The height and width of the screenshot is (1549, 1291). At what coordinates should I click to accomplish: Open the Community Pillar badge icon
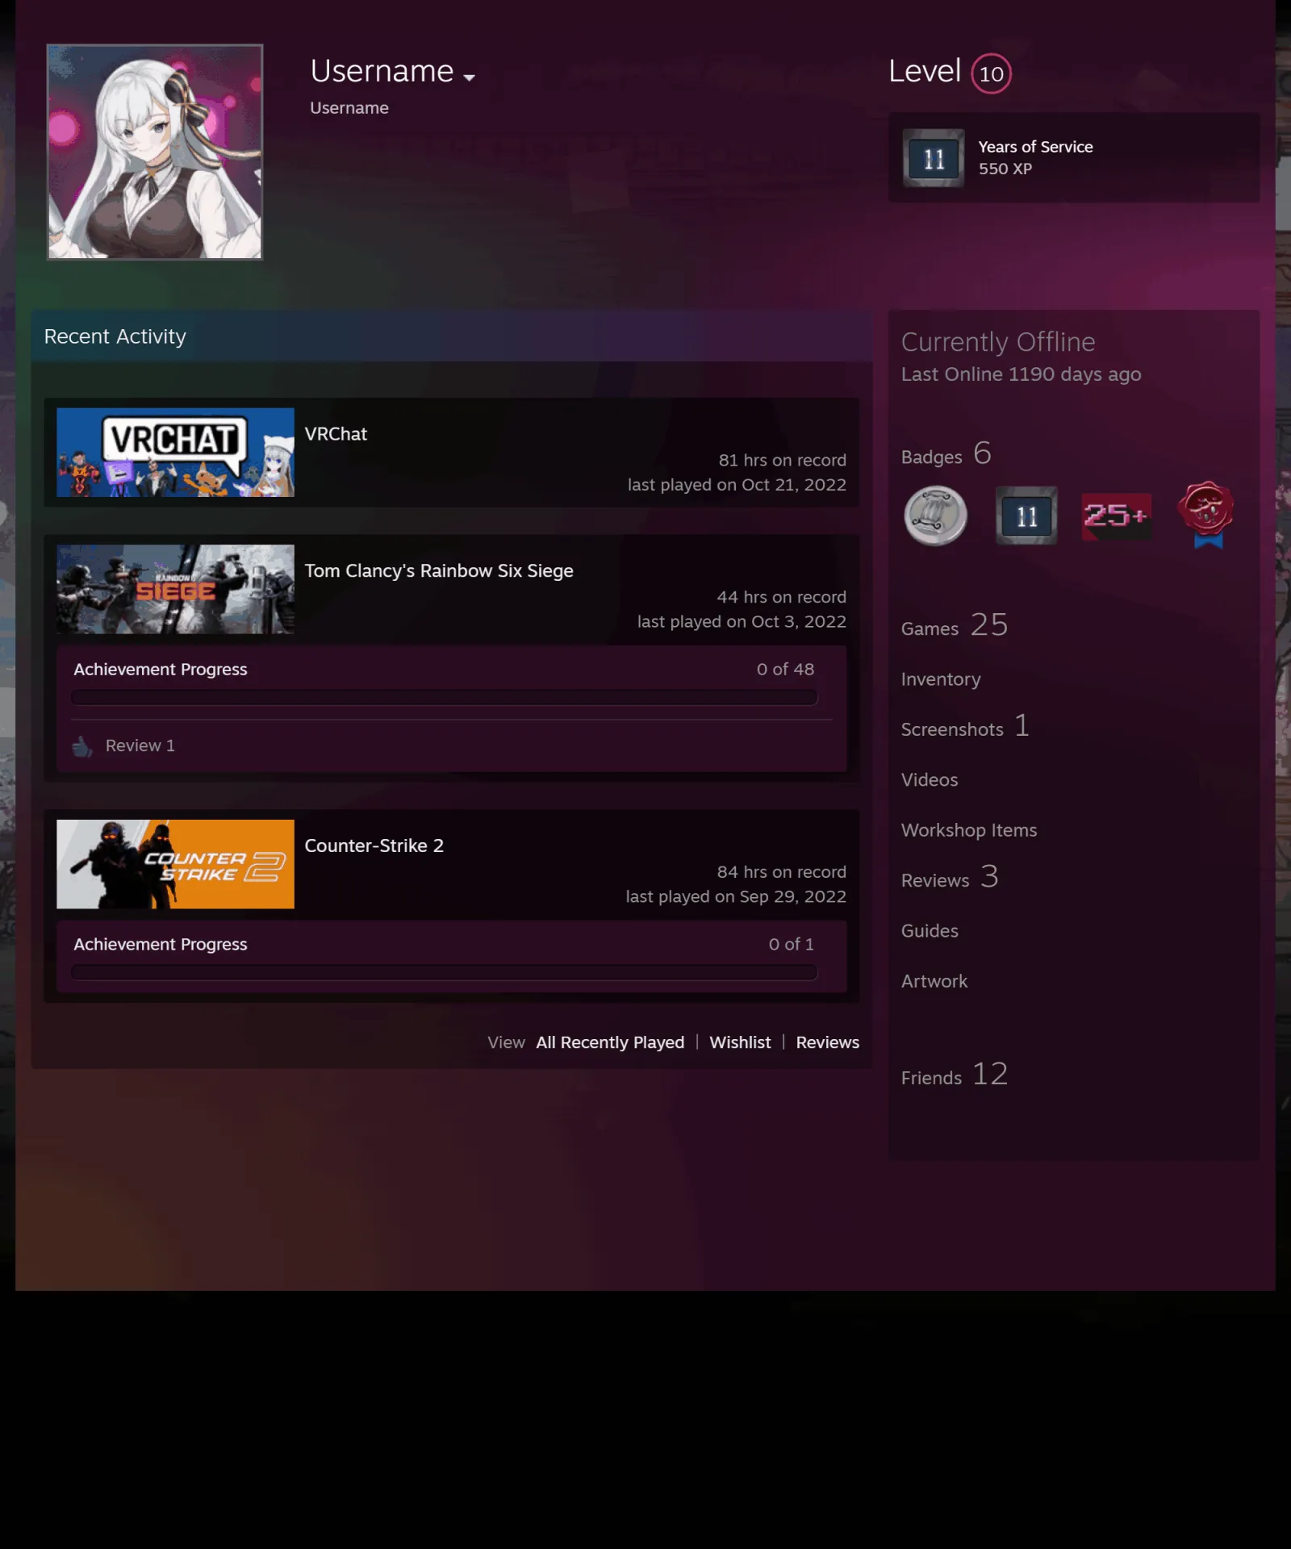tap(935, 516)
